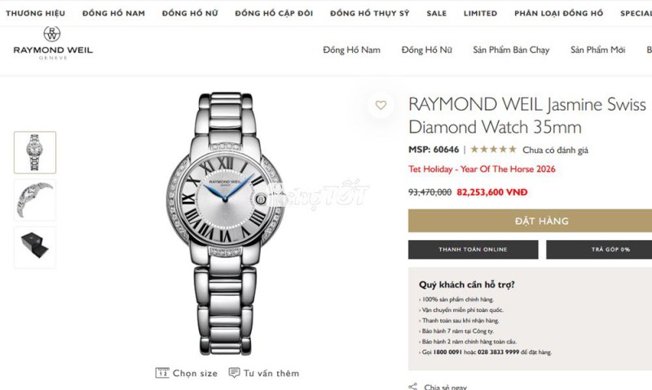
Task: Select the black box thumbnail
Action: pyautogui.click(x=35, y=248)
